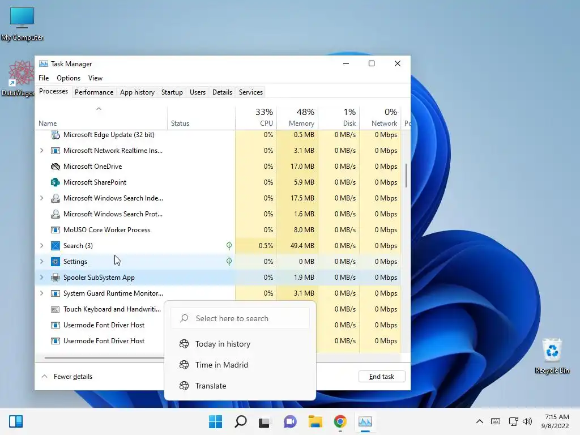Screen dimensions: 580x435
Task: Sort by the Memory column header
Action: pos(297,117)
